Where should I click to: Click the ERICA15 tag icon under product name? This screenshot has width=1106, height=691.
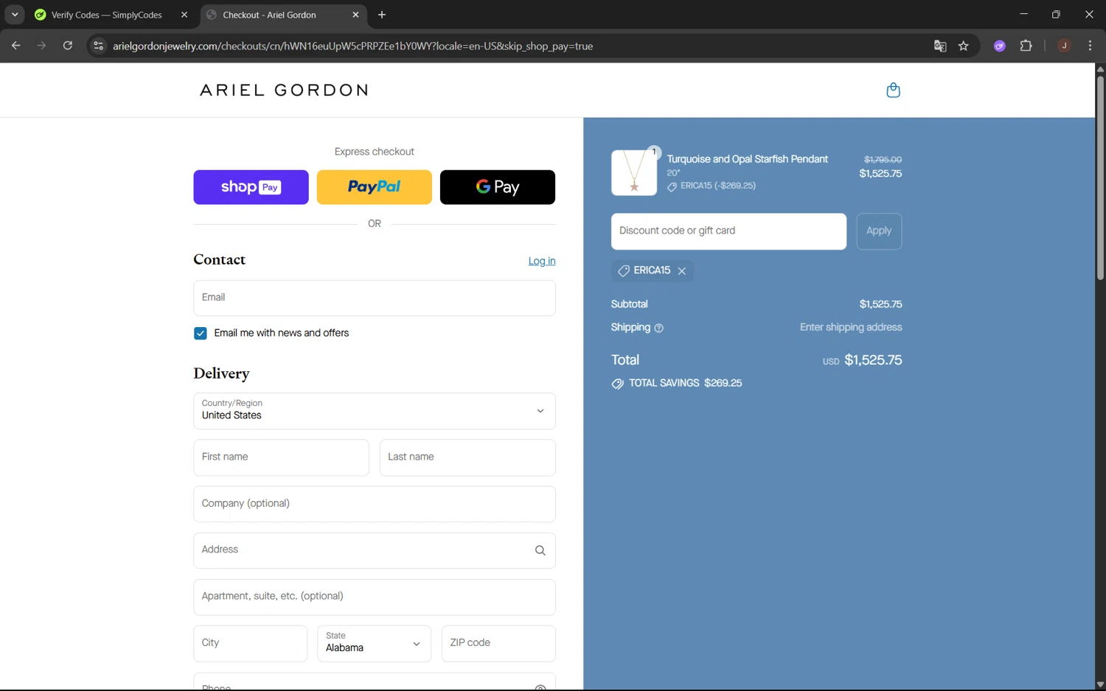point(672,187)
